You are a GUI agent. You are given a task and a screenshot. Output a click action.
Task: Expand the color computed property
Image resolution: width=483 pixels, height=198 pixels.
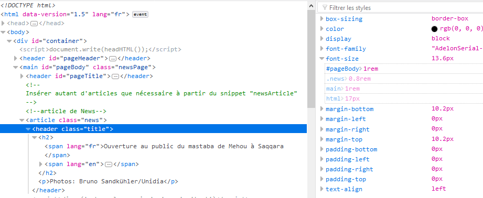(x=322, y=29)
